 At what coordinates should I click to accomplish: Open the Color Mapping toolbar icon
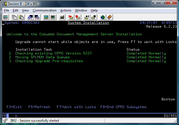click(x=53, y=17)
